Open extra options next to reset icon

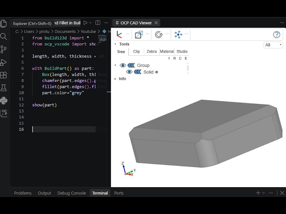(167, 34)
